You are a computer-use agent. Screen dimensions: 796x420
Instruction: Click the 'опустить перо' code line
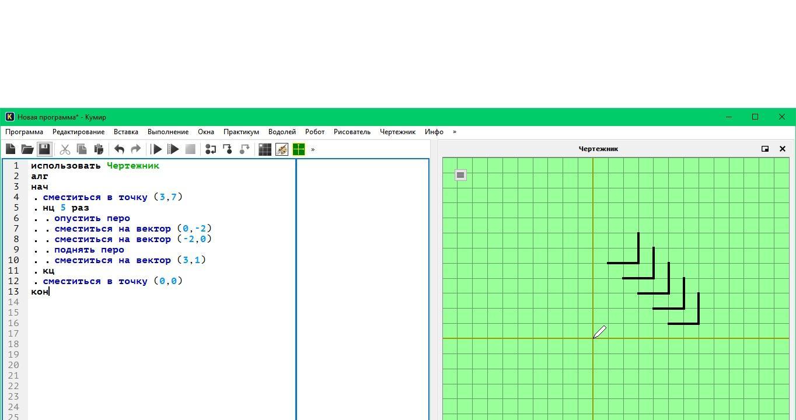coord(92,218)
